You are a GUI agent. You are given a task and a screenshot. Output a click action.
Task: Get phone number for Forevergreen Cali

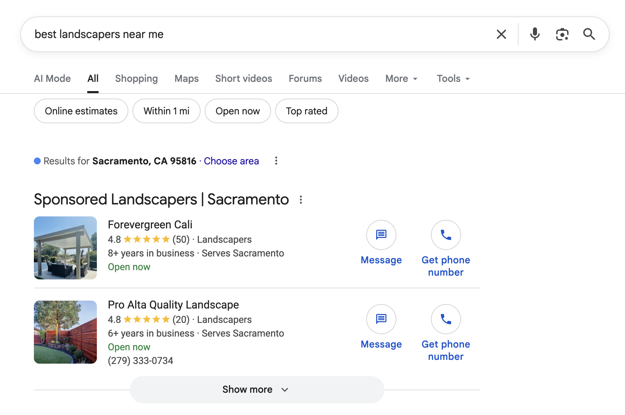click(445, 235)
